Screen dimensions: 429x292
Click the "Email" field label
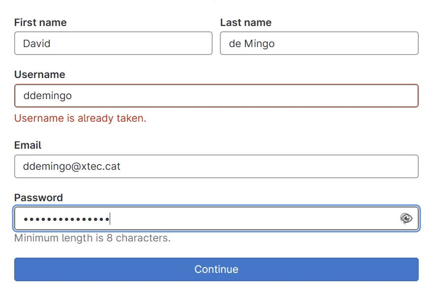pyautogui.click(x=28, y=145)
